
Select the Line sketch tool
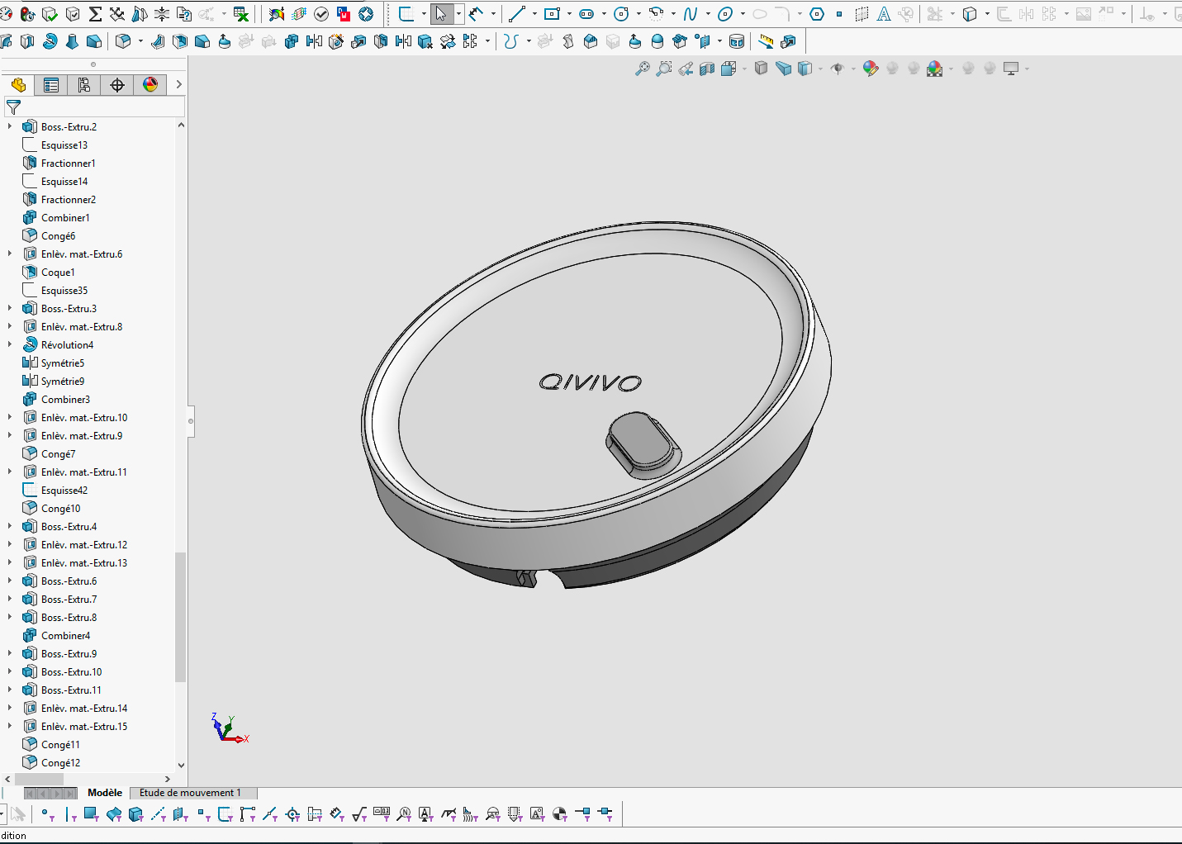[517, 14]
